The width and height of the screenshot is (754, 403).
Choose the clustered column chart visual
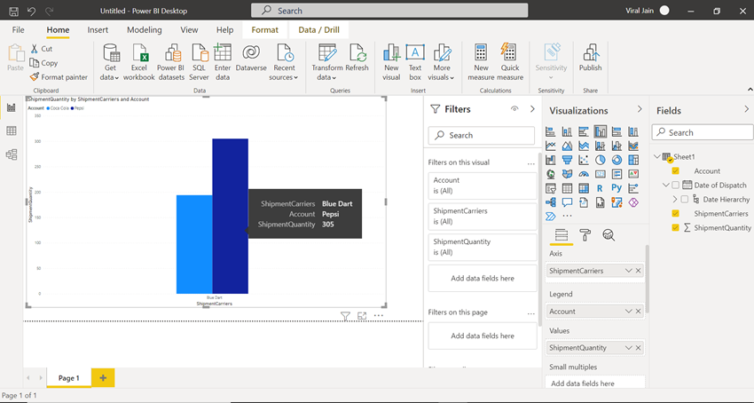[x=601, y=131]
